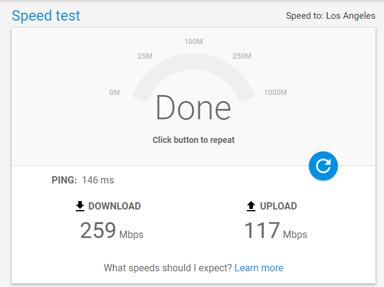The width and height of the screenshot is (384, 287).
Task: Click the download arrow icon
Action: (x=80, y=206)
